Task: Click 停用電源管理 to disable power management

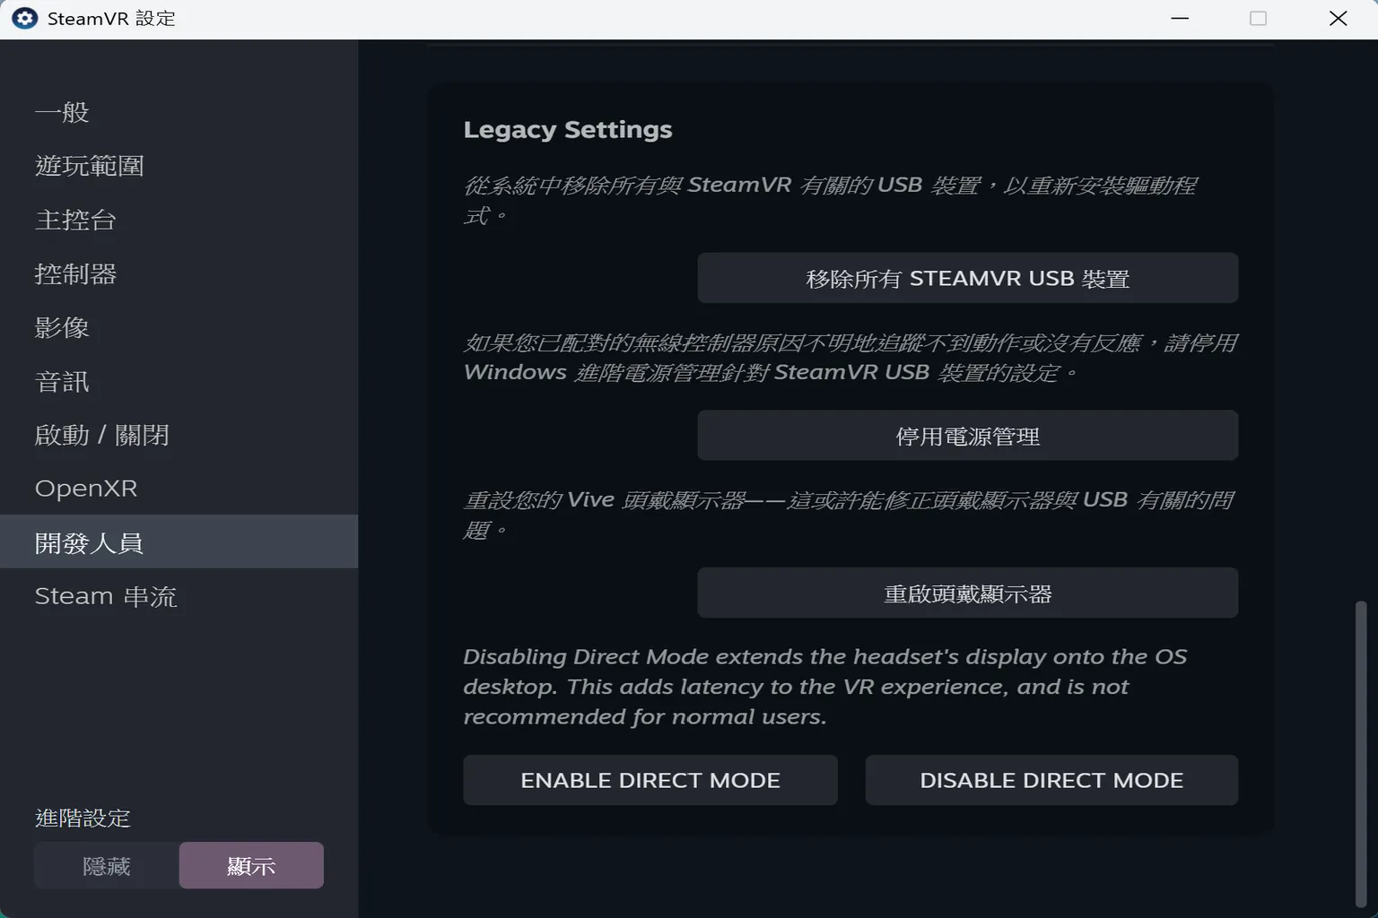Action: pos(967,436)
